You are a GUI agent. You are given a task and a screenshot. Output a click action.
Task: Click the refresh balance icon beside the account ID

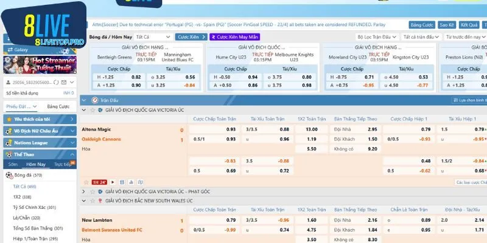(56, 83)
